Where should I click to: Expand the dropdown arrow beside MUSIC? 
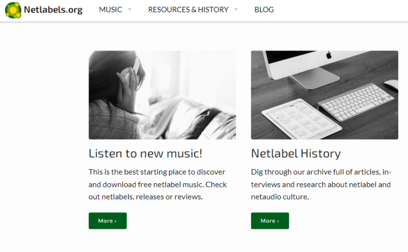click(129, 10)
